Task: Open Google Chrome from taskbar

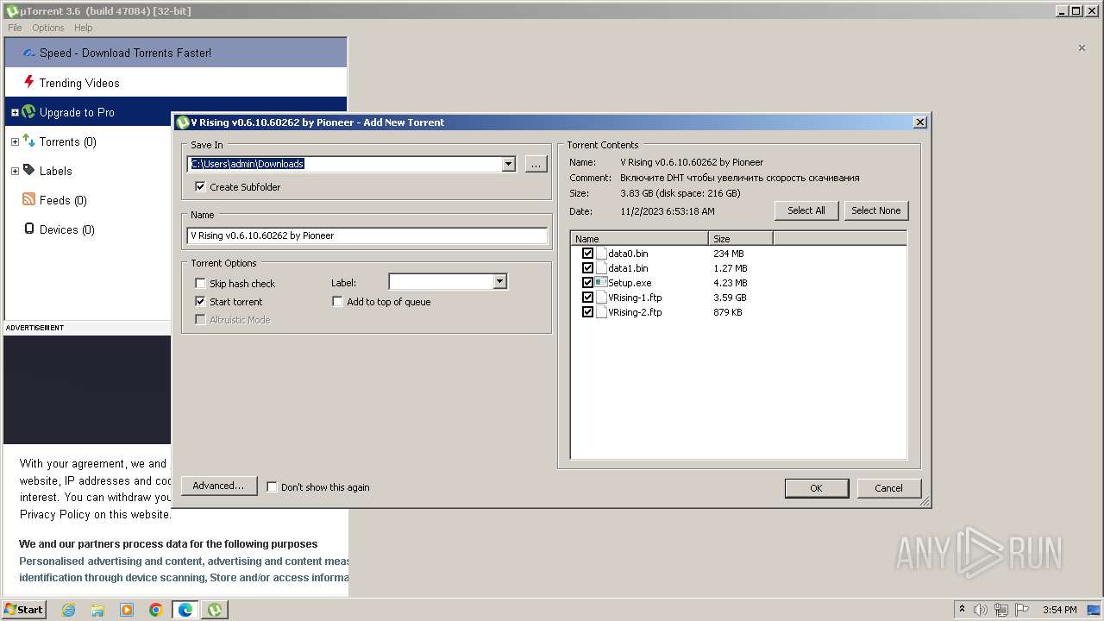Action: [156, 610]
